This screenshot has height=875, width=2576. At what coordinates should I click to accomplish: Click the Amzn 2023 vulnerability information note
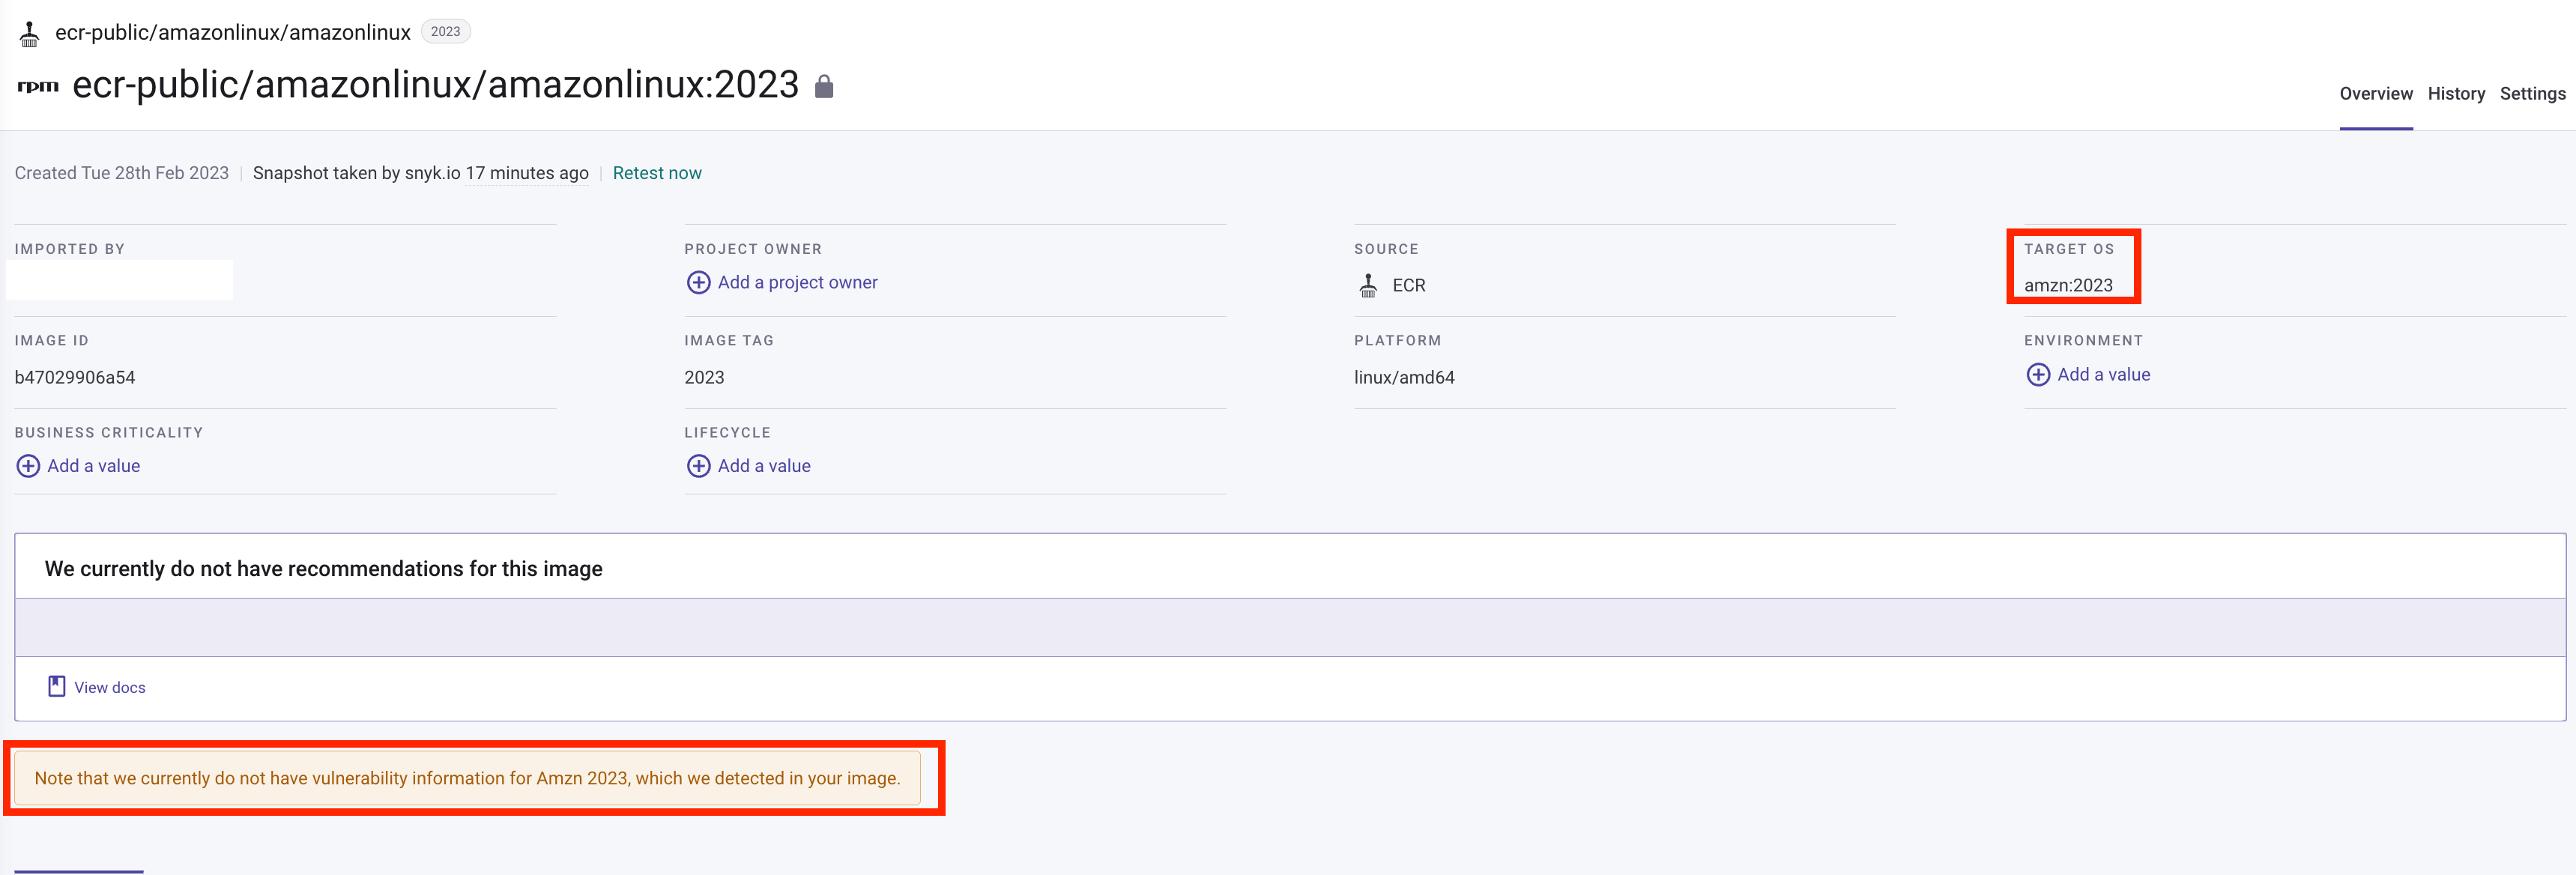pos(467,778)
